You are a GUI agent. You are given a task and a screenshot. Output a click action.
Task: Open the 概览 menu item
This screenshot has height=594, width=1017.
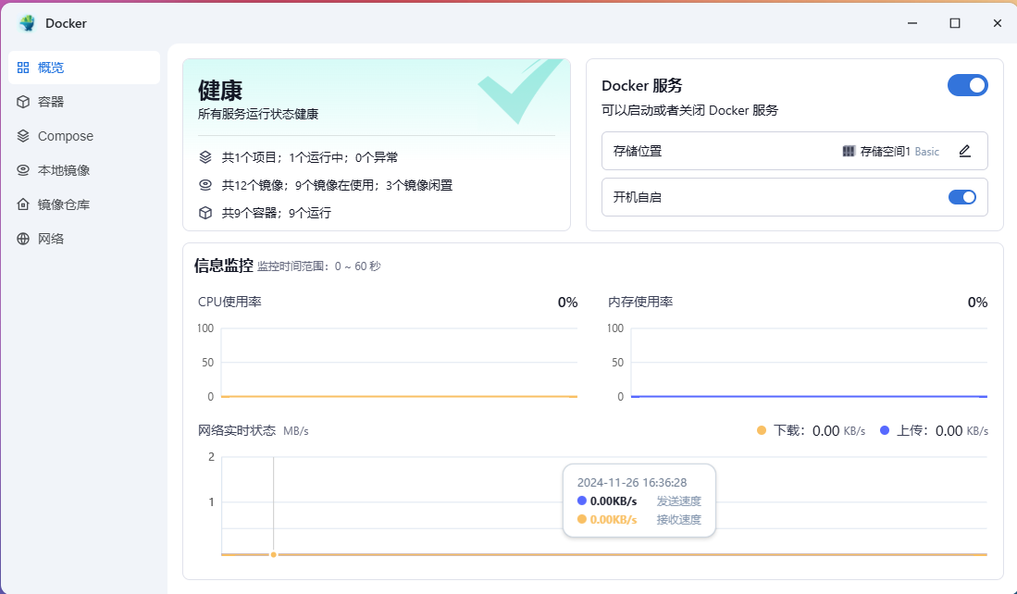pyautogui.click(x=84, y=68)
